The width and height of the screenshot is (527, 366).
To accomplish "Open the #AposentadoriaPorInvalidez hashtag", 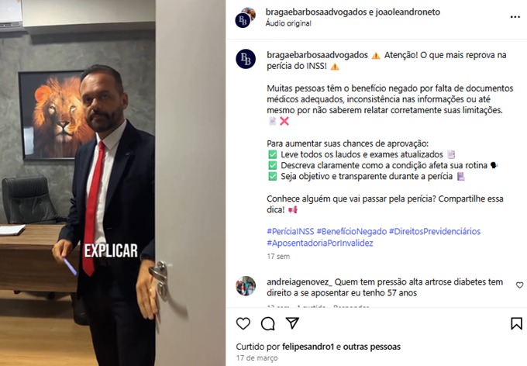I will pyautogui.click(x=320, y=243).
